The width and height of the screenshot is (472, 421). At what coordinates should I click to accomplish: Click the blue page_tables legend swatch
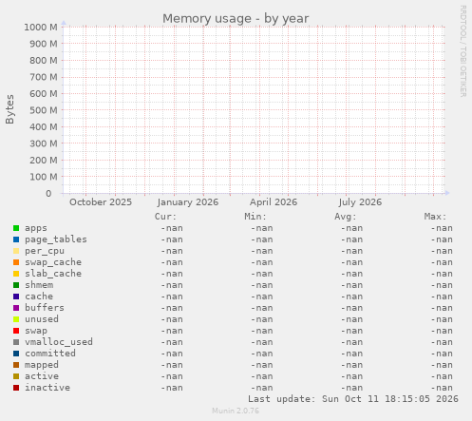click(x=16, y=239)
